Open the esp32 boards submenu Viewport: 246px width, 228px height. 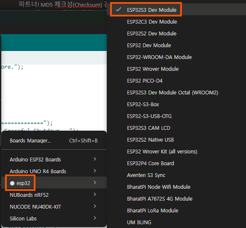(54, 183)
